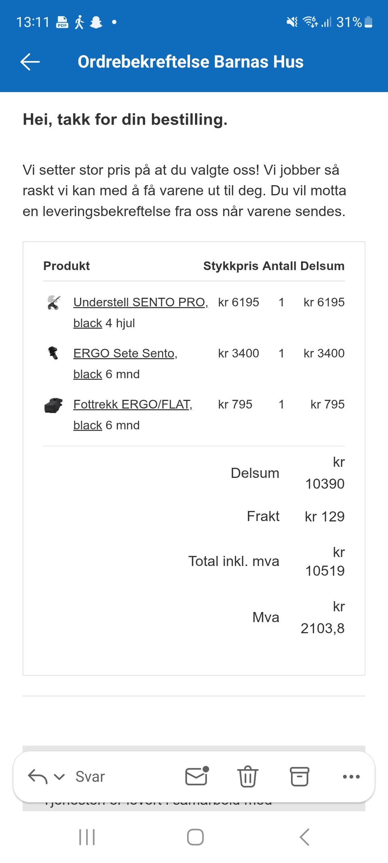Viewport: 388px width, 863px height.
Task: Delete email with trash can icon
Action: [x=248, y=776]
